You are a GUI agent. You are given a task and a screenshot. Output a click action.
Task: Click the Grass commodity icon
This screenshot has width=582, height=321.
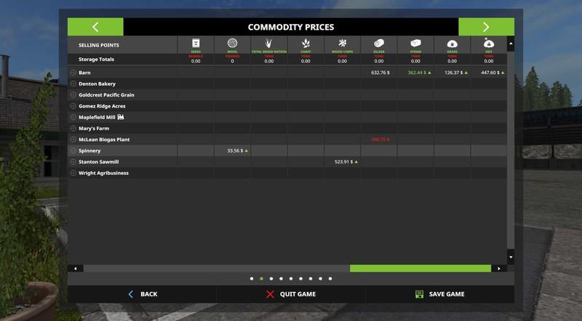coord(452,44)
